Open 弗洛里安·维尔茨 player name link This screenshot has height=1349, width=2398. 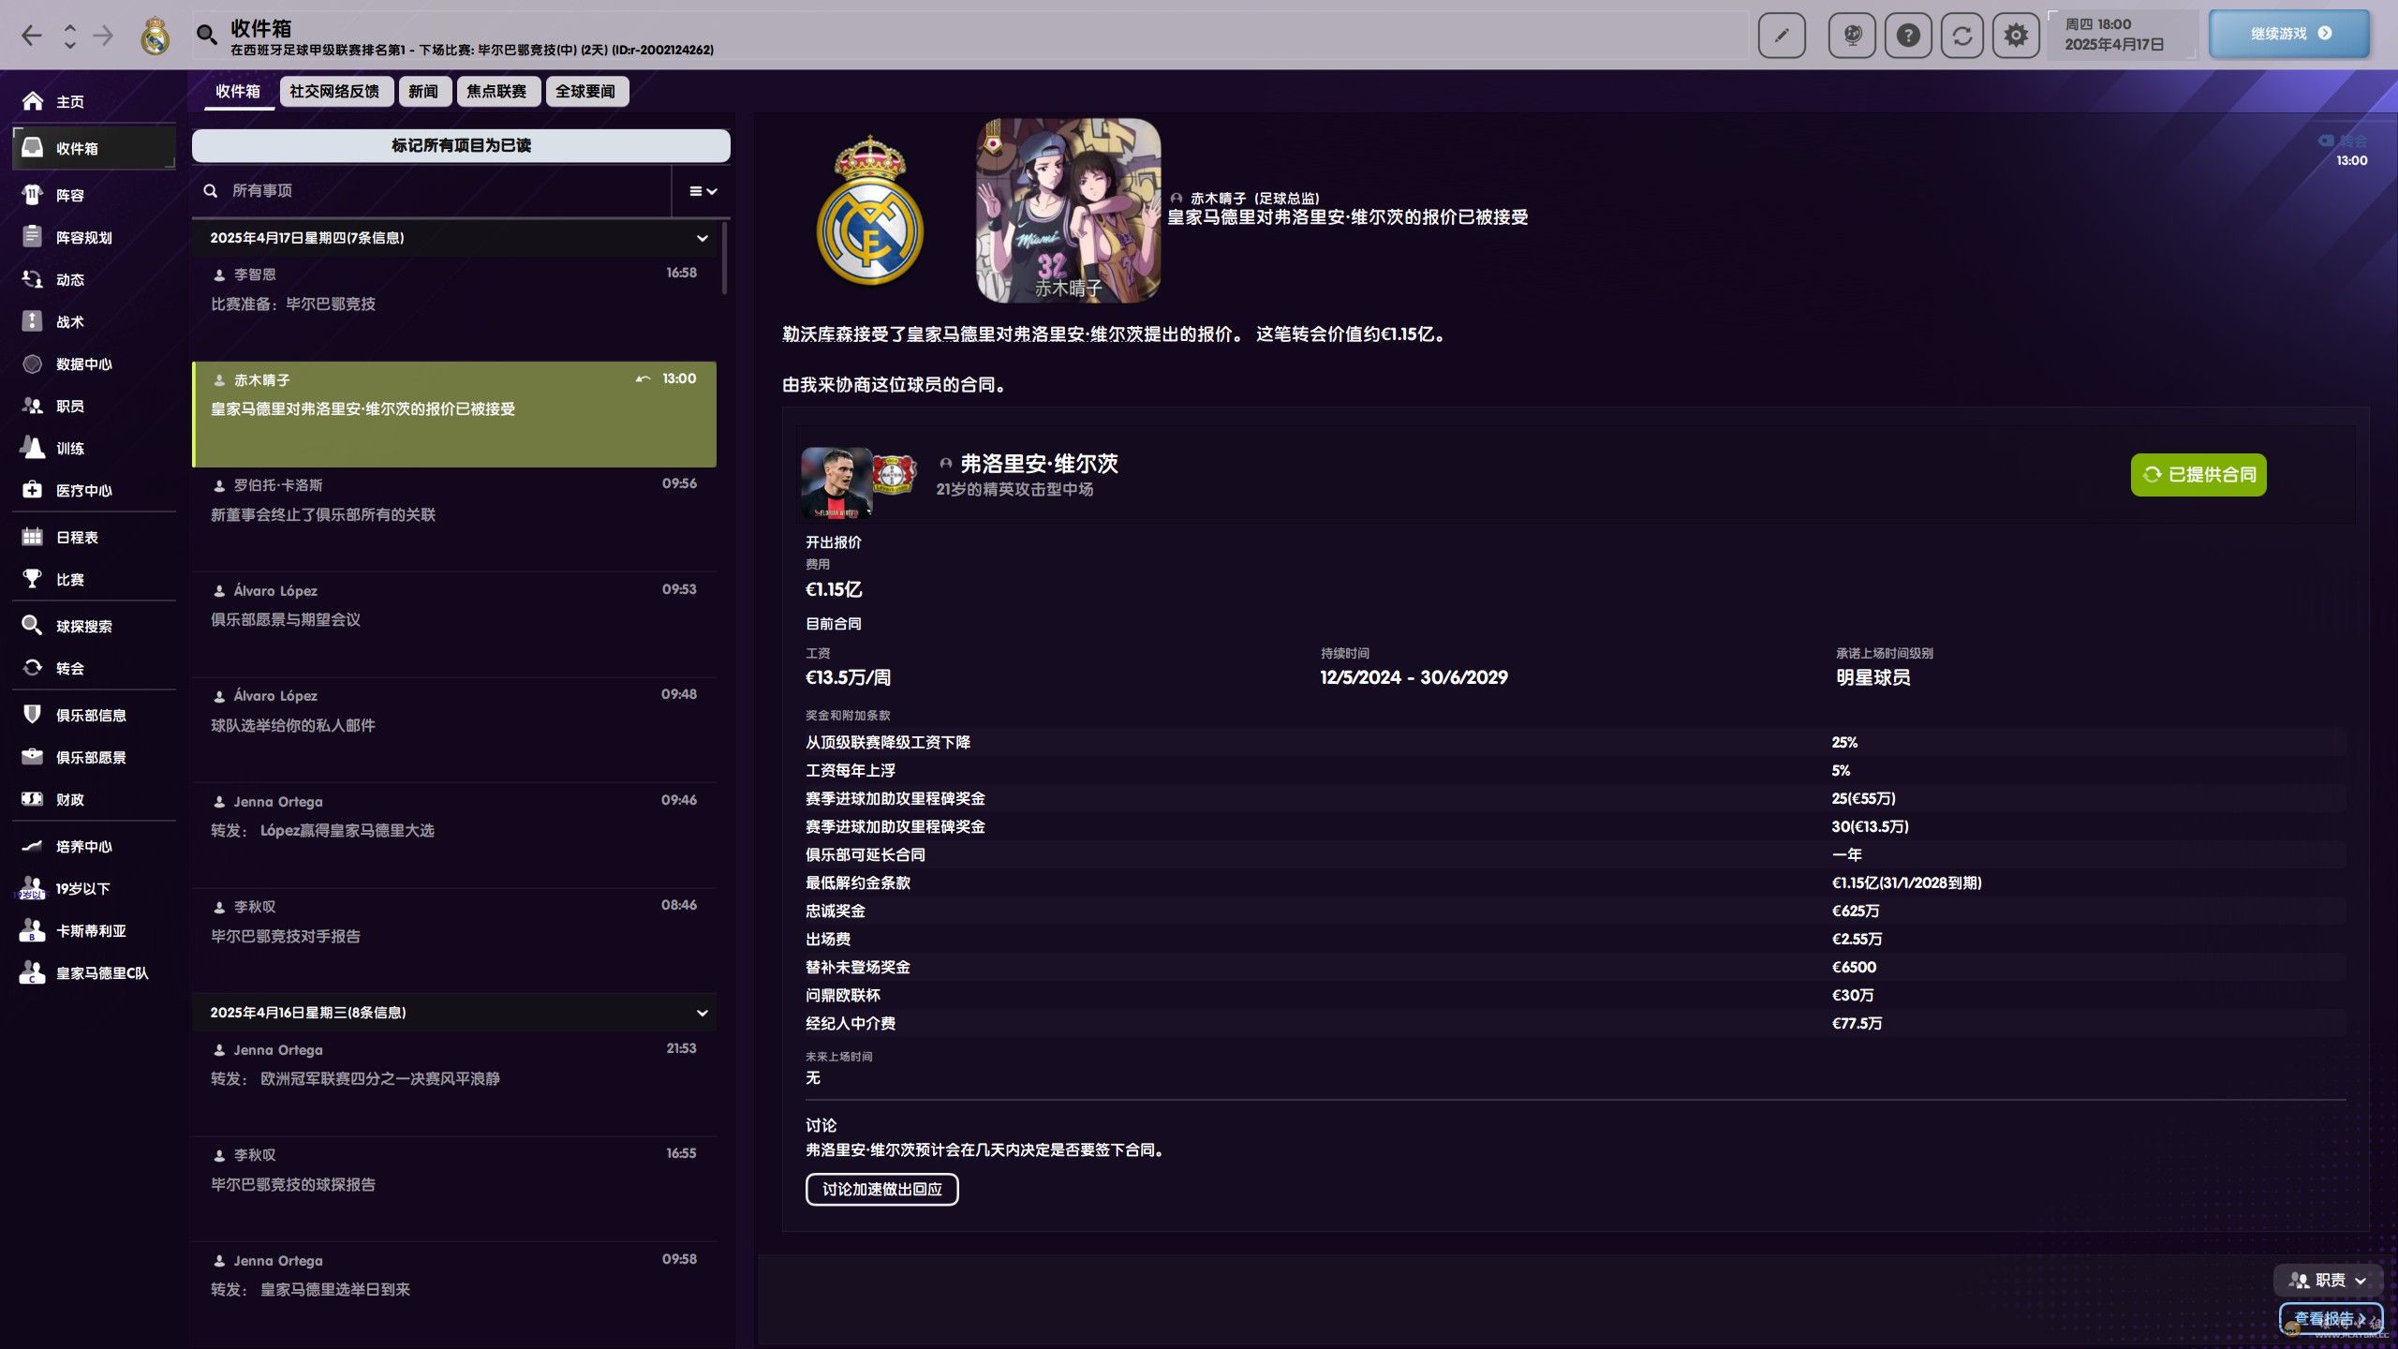[x=1039, y=464]
